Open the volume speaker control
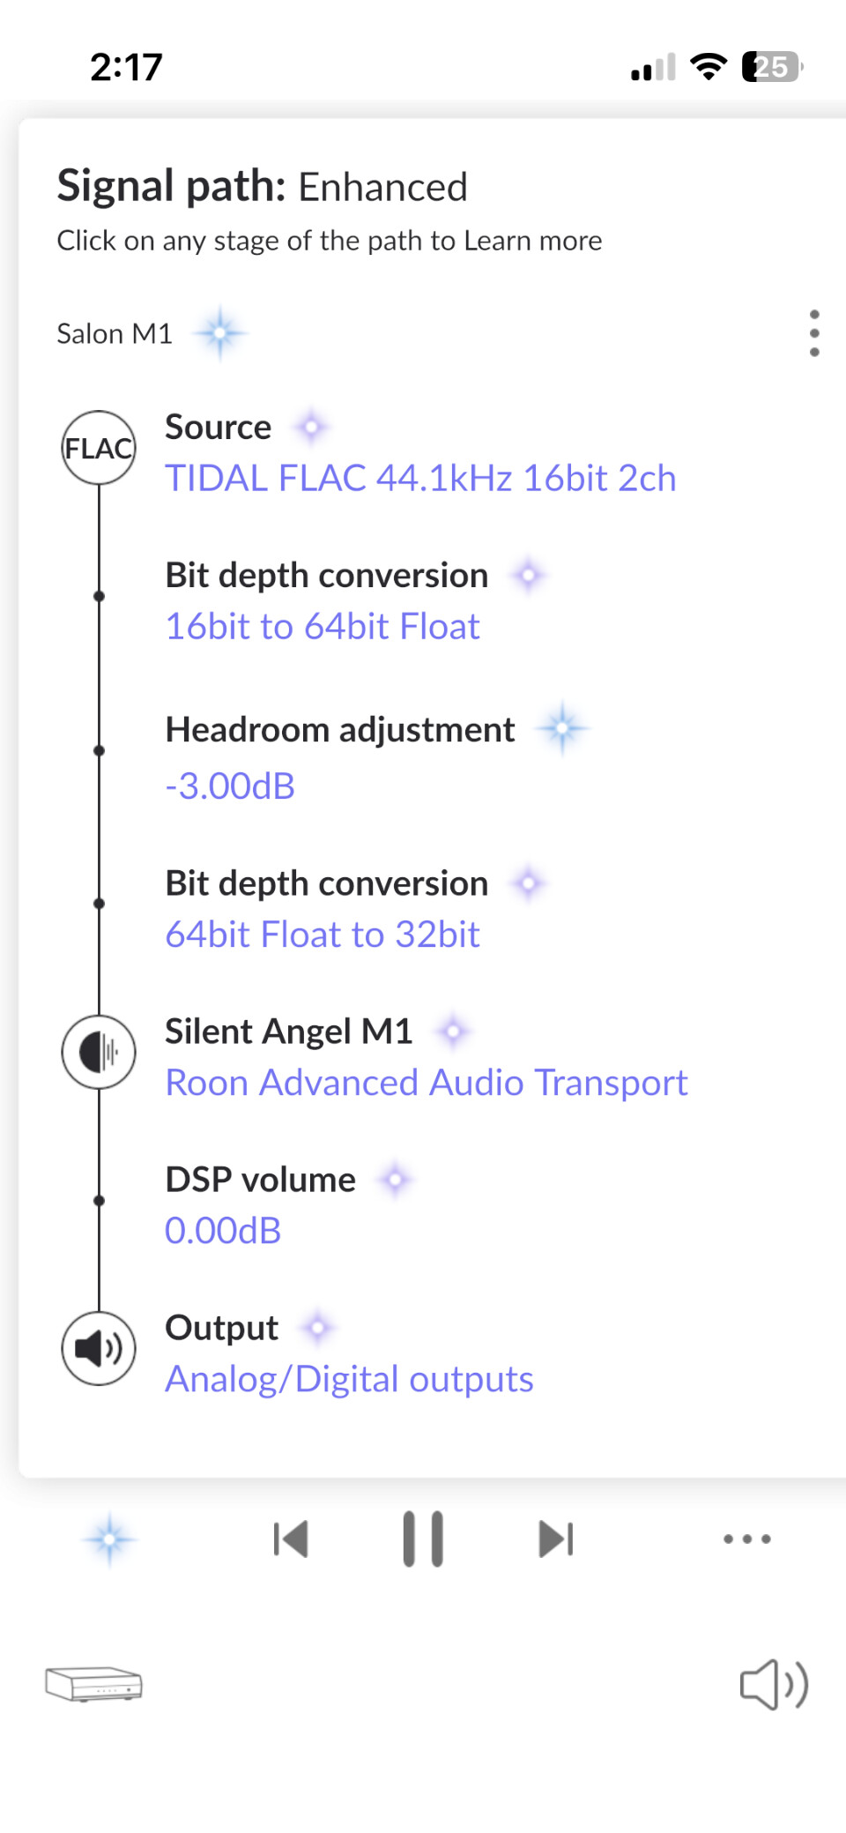846x1833 pixels. pos(774,1684)
